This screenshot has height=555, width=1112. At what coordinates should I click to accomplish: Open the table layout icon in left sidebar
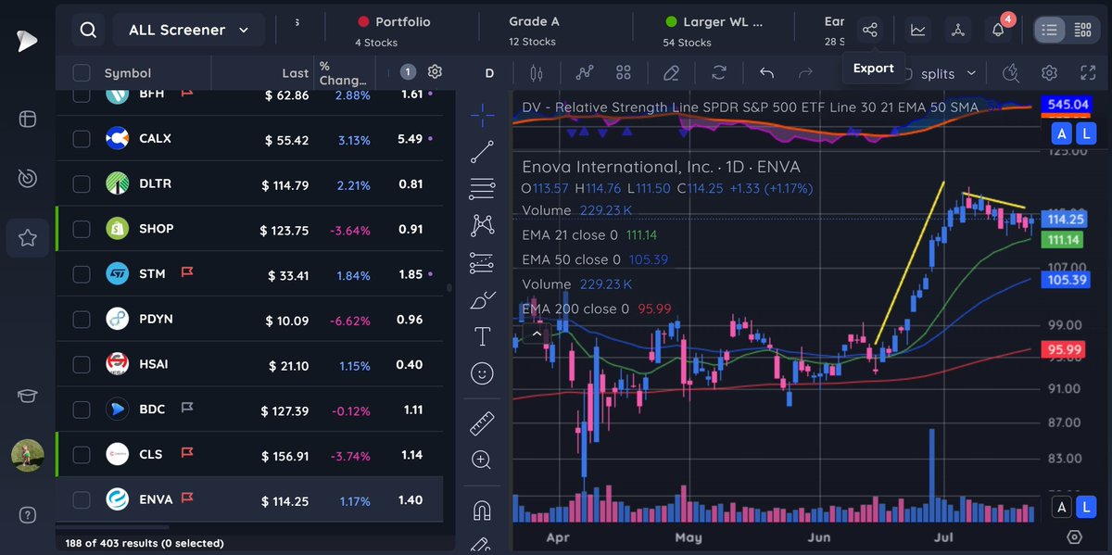tap(27, 120)
